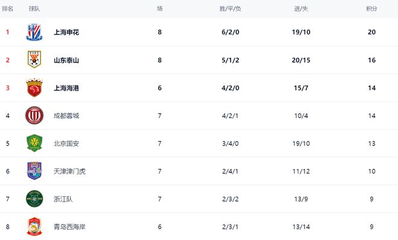Open the 山东泰山 team name link
Image resolution: width=398 pixels, height=240 pixels.
pos(66,60)
